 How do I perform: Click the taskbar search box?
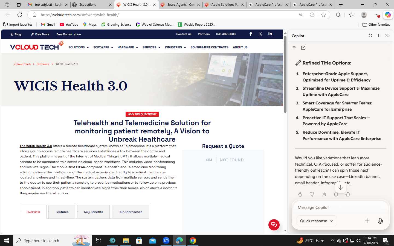(x=53, y=241)
